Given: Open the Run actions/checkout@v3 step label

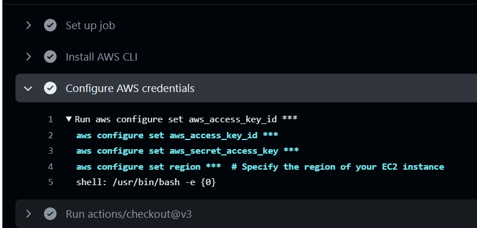Looking at the screenshot, I should click(x=129, y=214).
